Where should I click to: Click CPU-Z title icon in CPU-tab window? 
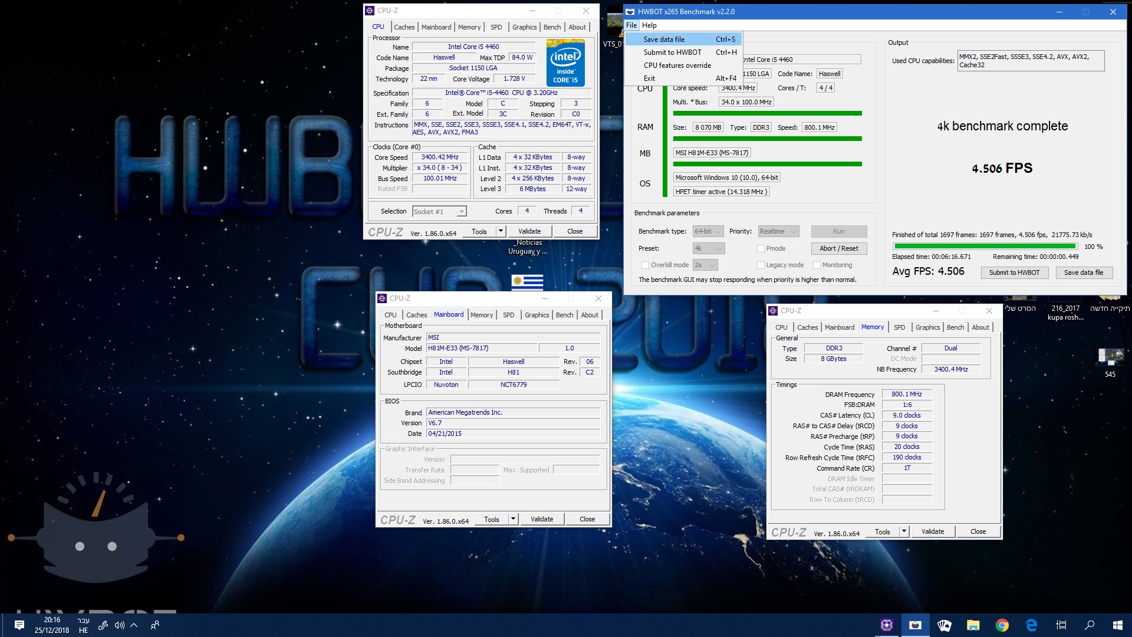[370, 11]
